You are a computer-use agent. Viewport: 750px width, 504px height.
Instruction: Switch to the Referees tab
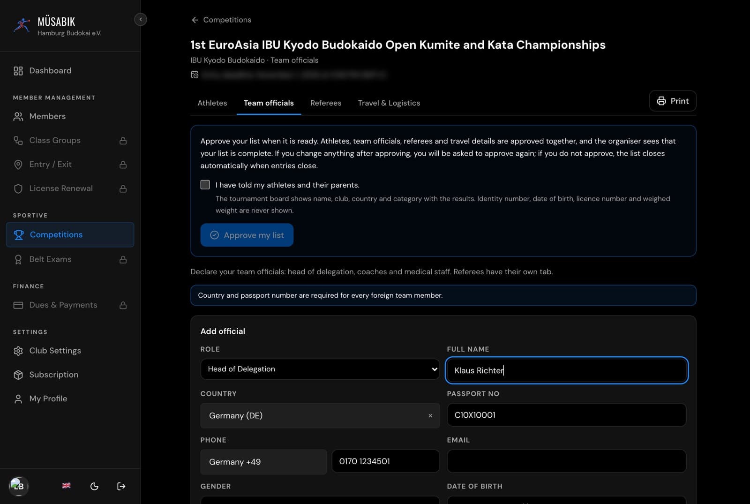(326, 103)
